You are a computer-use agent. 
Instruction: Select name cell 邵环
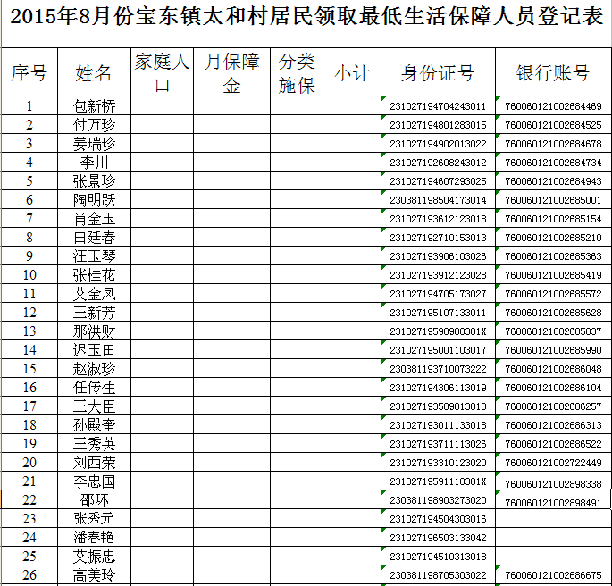coord(94,499)
